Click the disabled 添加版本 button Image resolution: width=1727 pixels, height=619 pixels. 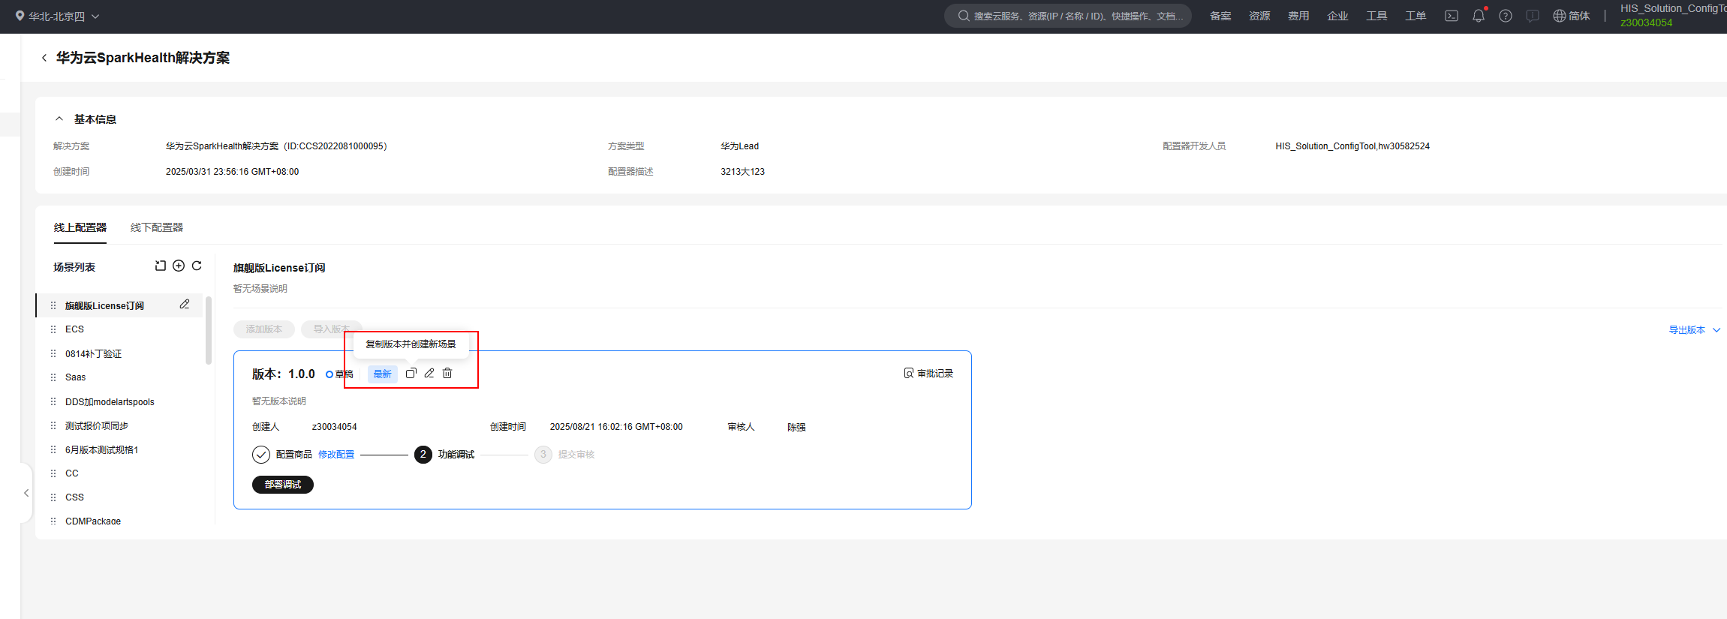coord(264,329)
